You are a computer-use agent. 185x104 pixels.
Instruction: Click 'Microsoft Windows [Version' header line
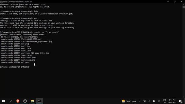coord(23,5)
